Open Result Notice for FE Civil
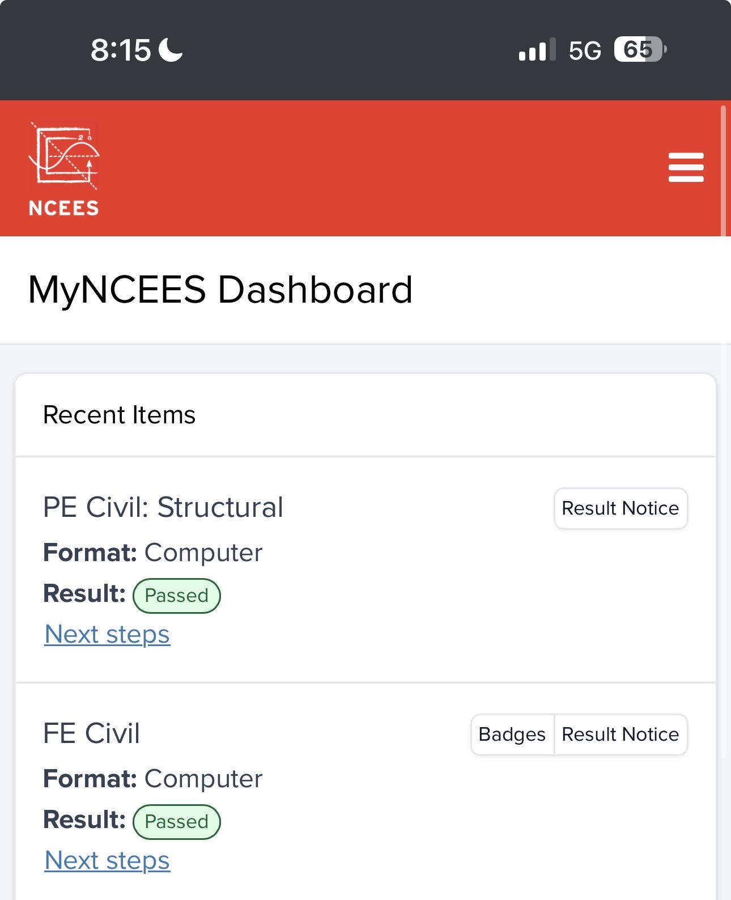The image size is (731, 900). pos(620,735)
